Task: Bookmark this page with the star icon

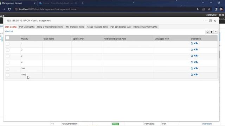Action: coord(209,9)
